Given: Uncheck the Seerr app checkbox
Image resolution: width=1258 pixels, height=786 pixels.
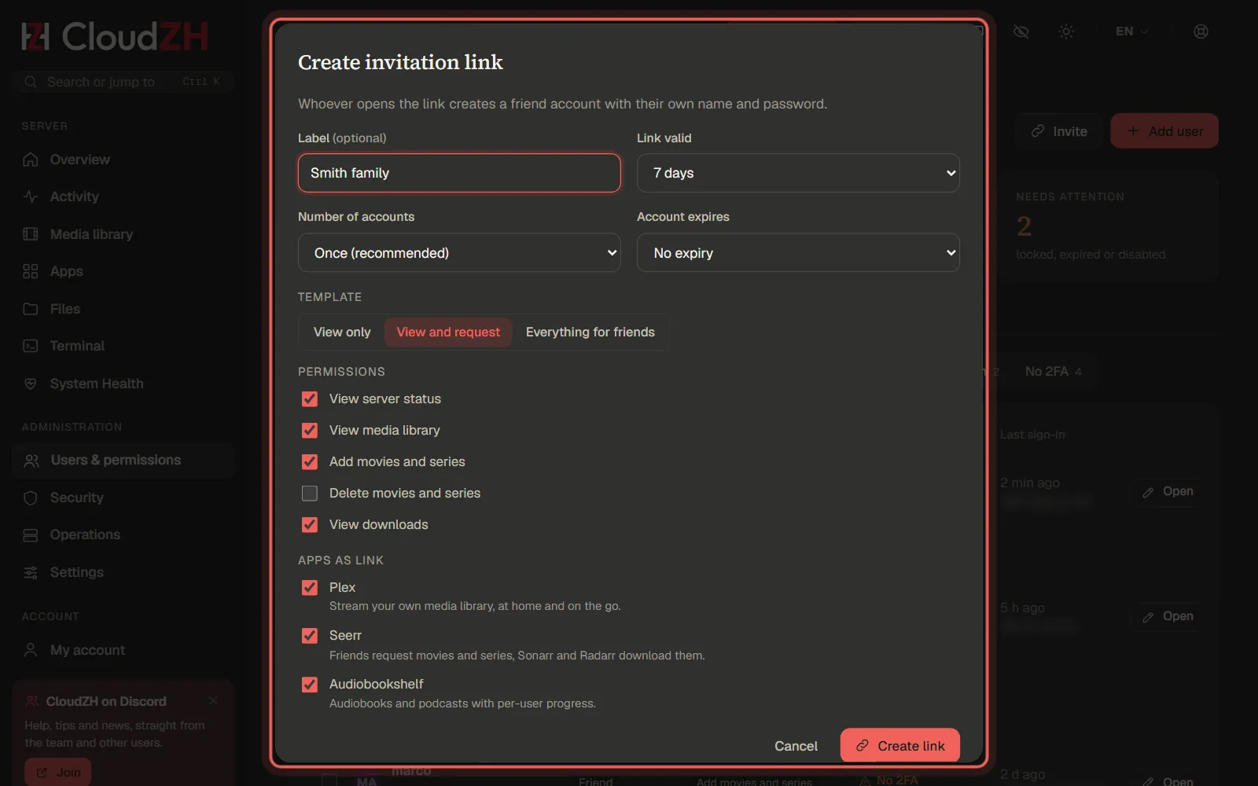Looking at the screenshot, I should [x=310, y=636].
